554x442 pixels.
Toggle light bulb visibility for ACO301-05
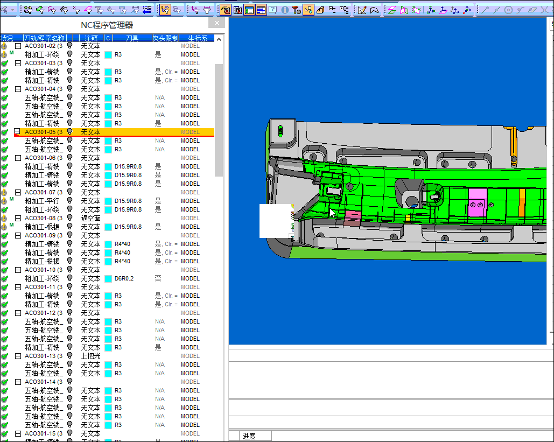click(x=69, y=132)
